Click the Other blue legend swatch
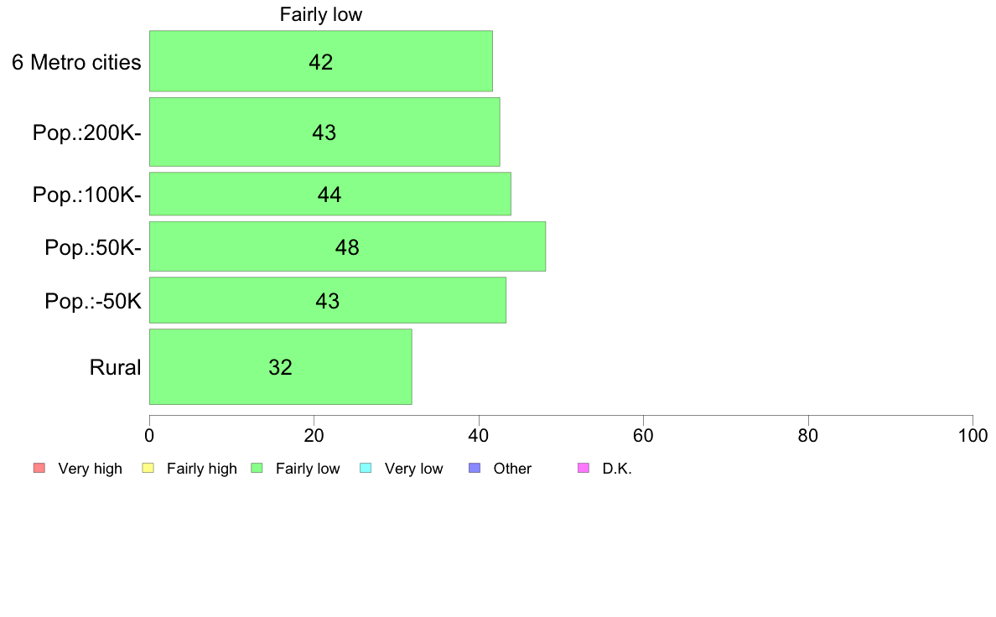Image resolution: width=996 pixels, height=617 pixels. (x=475, y=469)
